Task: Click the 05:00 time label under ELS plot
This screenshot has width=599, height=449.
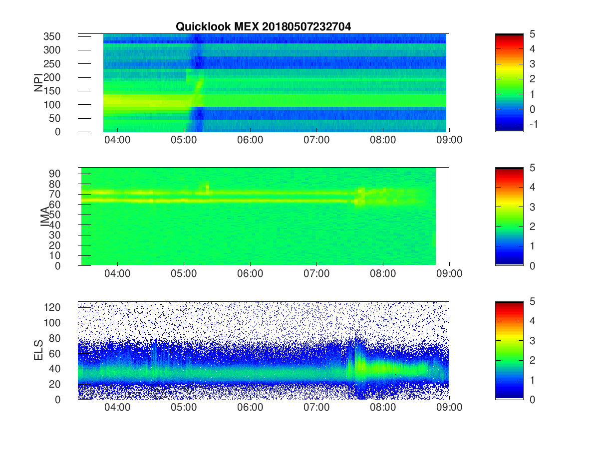Action: tap(184, 408)
